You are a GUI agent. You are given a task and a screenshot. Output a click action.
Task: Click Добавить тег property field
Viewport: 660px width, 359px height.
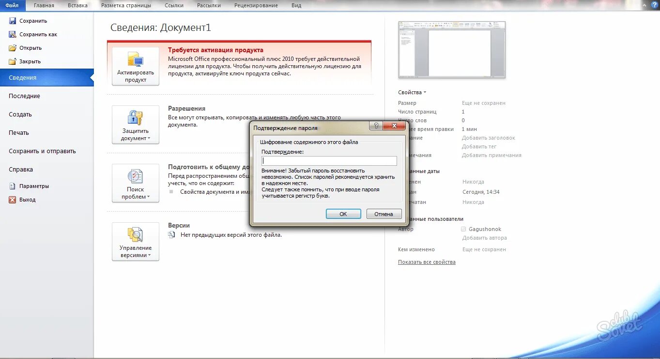tap(479, 146)
